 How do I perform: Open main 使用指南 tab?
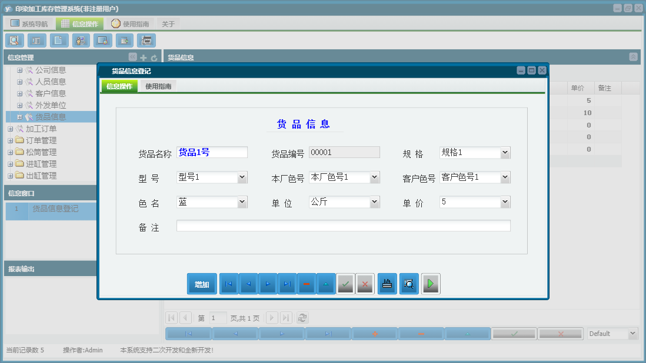[x=130, y=24]
